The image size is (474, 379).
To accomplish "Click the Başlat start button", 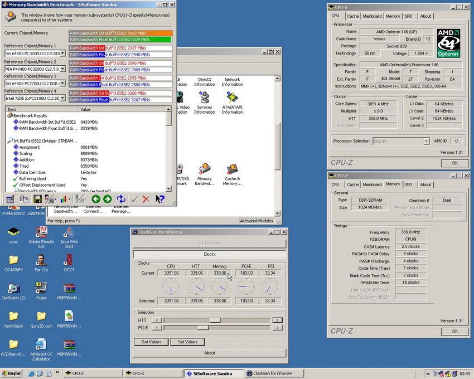I will click(12, 373).
